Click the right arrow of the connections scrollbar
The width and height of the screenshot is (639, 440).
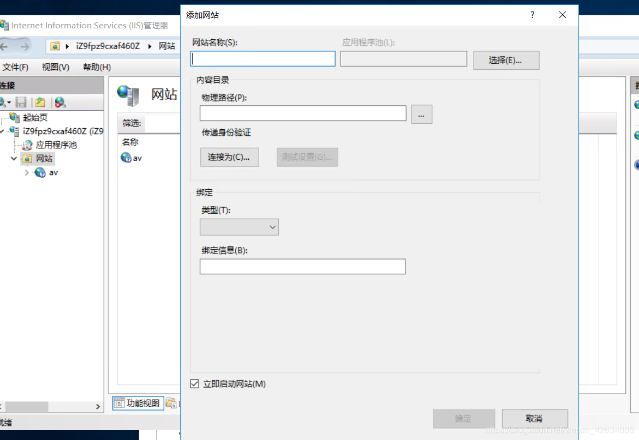point(98,407)
